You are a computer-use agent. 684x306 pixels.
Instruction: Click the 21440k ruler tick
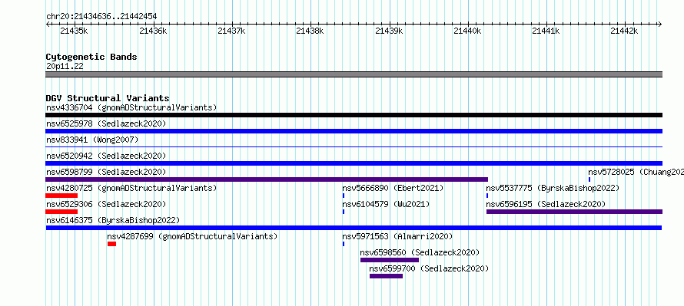coord(467,31)
